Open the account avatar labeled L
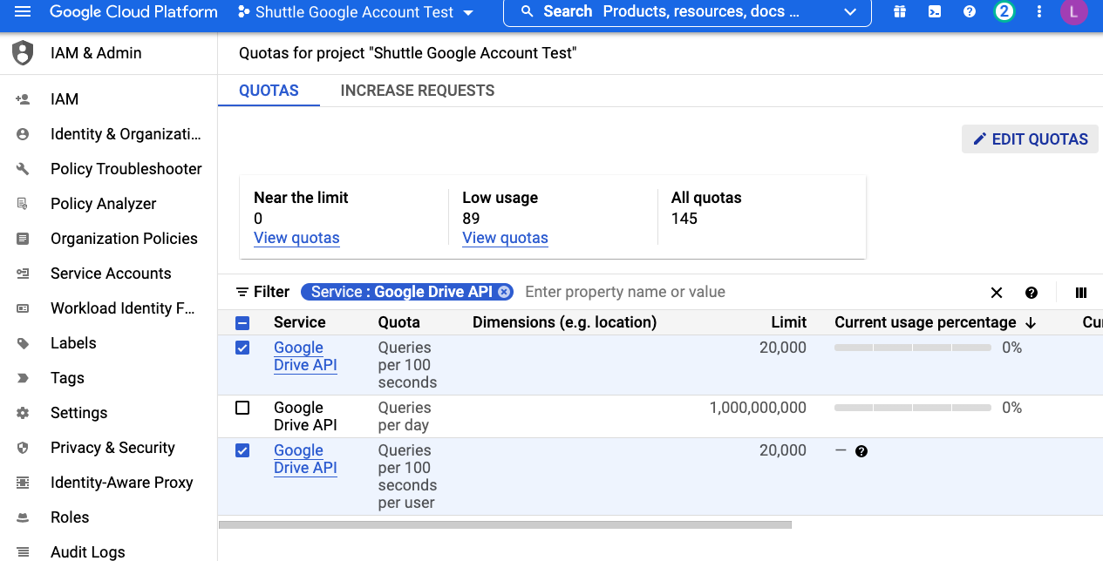Screen dimensions: 1103x561 tap(1073, 12)
